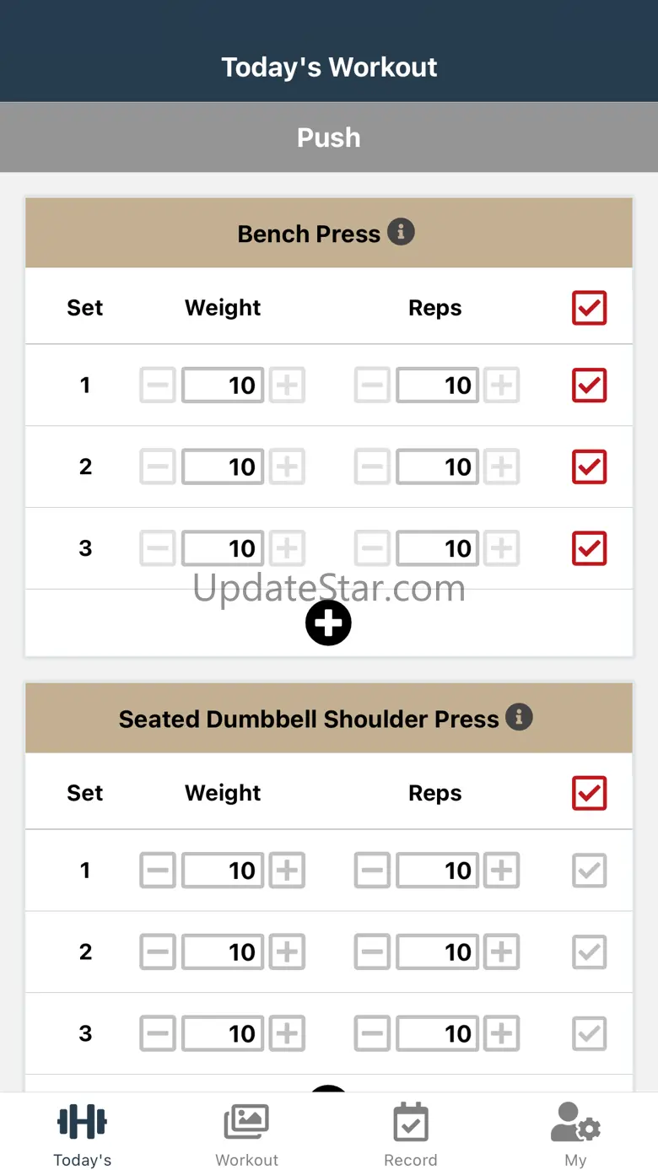The height and width of the screenshot is (1170, 658).
Task: Open Bench Press exercise info icon
Action: tap(401, 232)
